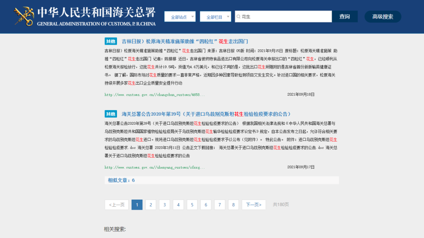424x238 pixels.
Task: Click the customs emblem logo icon
Action: (x=24, y=16)
